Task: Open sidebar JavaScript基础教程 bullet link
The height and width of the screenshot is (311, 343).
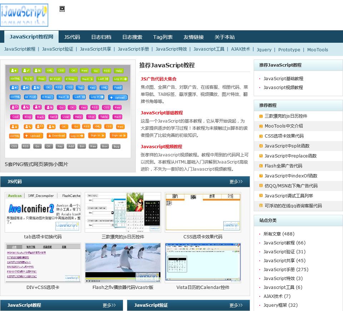Action: pos(283,78)
